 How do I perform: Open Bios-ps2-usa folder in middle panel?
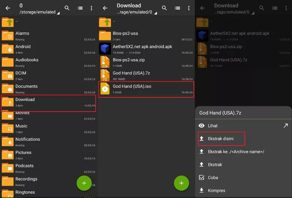(146, 35)
